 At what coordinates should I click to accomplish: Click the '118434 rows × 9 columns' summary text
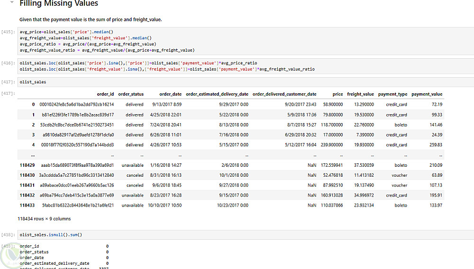point(44,219)
